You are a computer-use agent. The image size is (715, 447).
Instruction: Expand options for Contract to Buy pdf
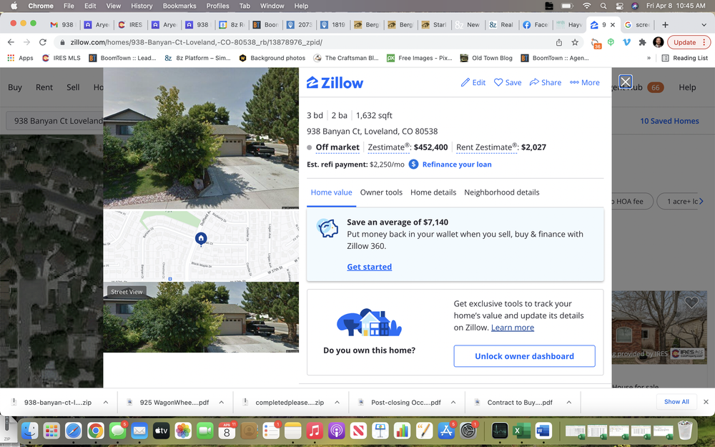[x=569, y=402]
